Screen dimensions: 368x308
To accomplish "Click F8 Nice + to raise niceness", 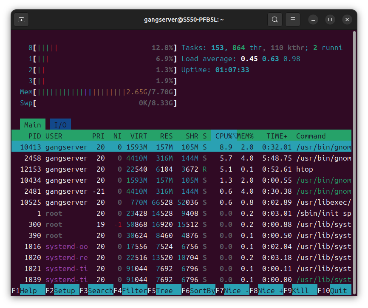I will click(x=266, y=291).
